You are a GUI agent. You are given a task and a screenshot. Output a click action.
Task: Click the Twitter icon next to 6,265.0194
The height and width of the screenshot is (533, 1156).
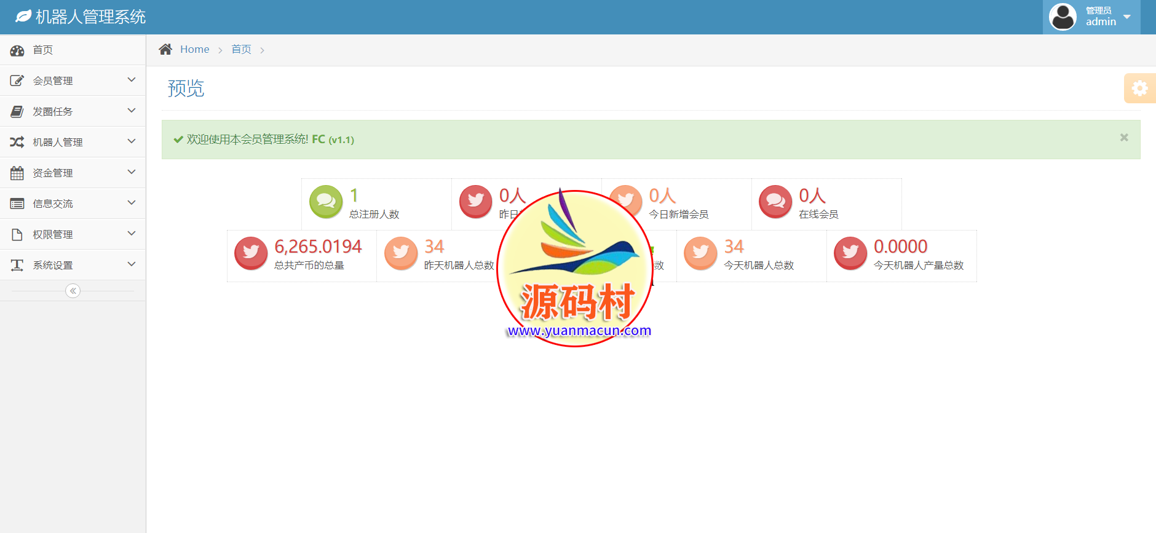point(251,253)
